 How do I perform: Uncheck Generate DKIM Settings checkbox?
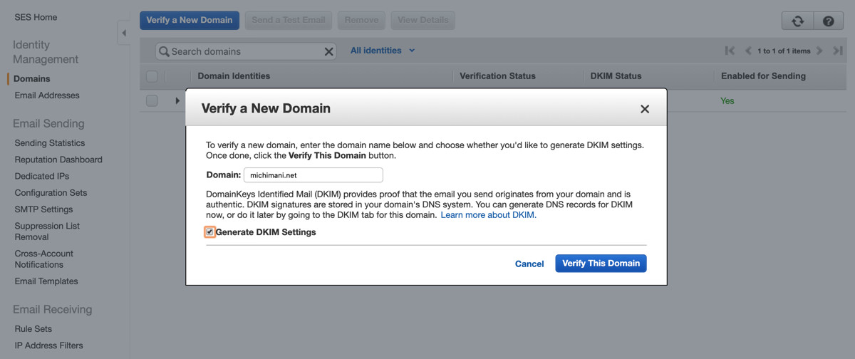[209, 232]
